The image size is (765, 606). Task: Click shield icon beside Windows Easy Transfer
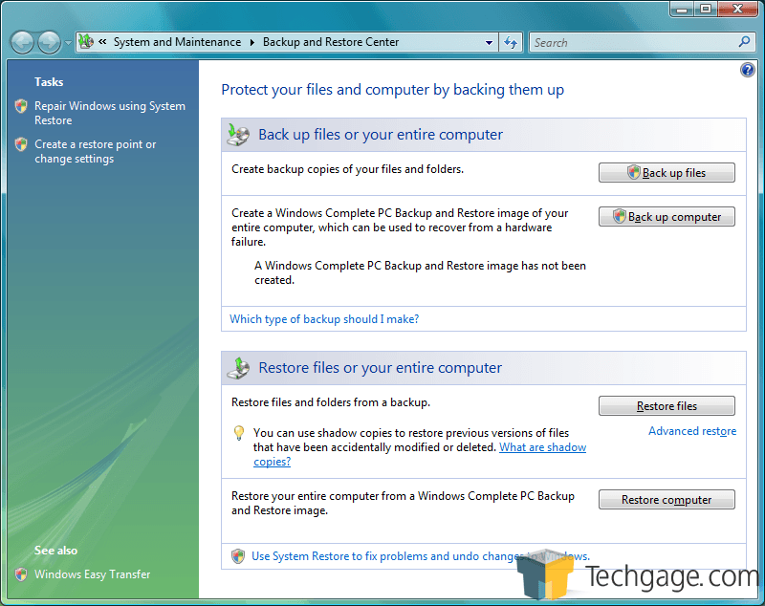point(21,574)
